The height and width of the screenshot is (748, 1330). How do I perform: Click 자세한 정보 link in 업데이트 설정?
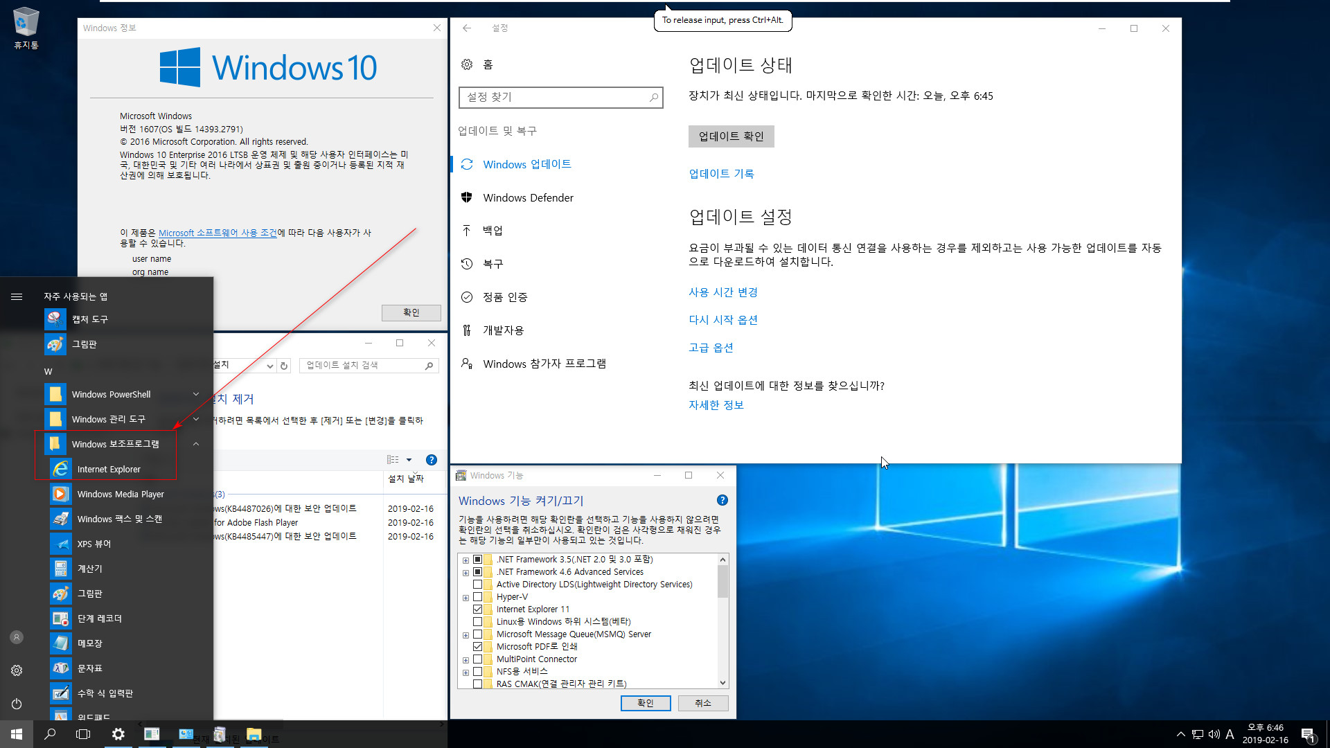pos(714,404)
